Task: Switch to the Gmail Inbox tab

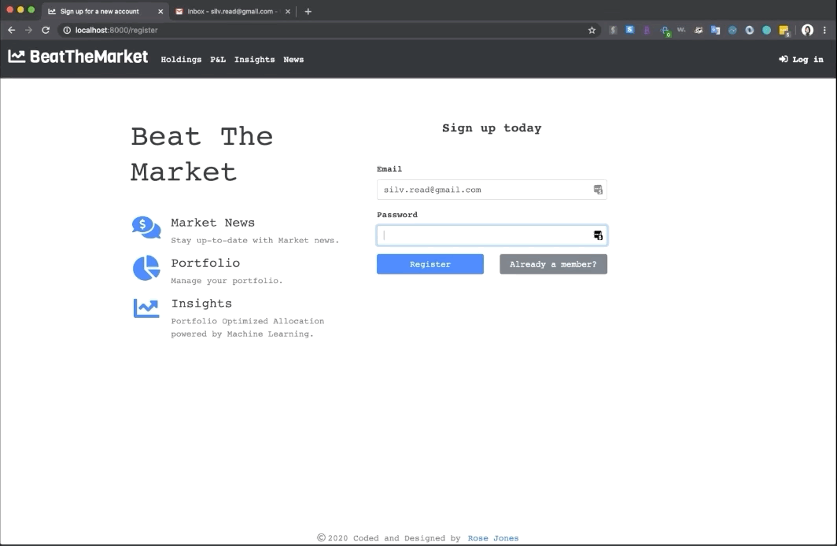Action: click(233, 11)
